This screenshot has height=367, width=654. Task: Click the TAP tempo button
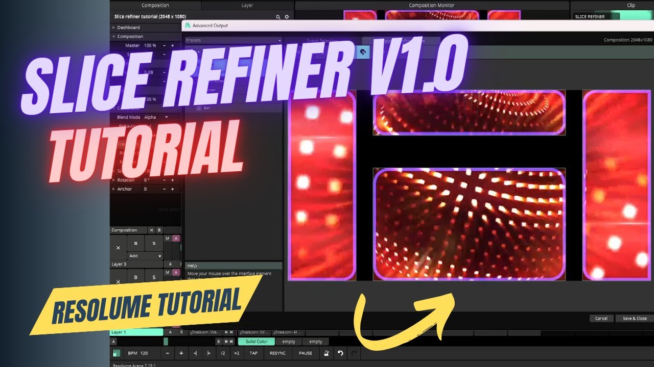click(253, 353)
